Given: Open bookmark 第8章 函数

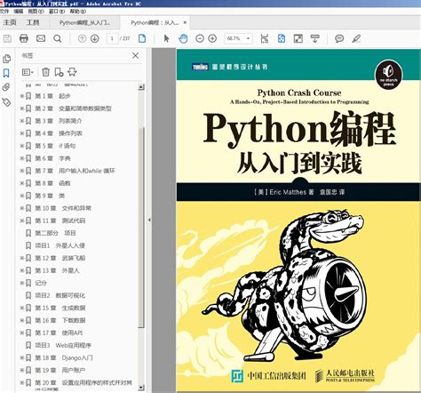Looking at the screenshot, I should pyautogui.click(x=52, y=183).
